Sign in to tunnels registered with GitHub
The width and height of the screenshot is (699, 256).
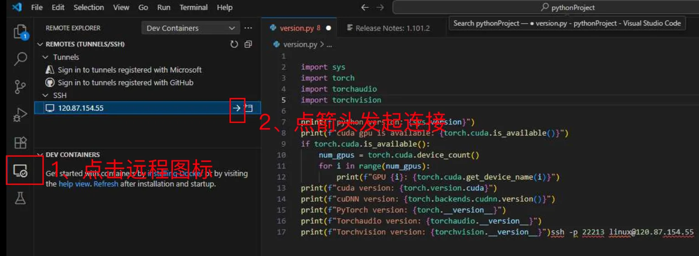[x=125, y=82]
